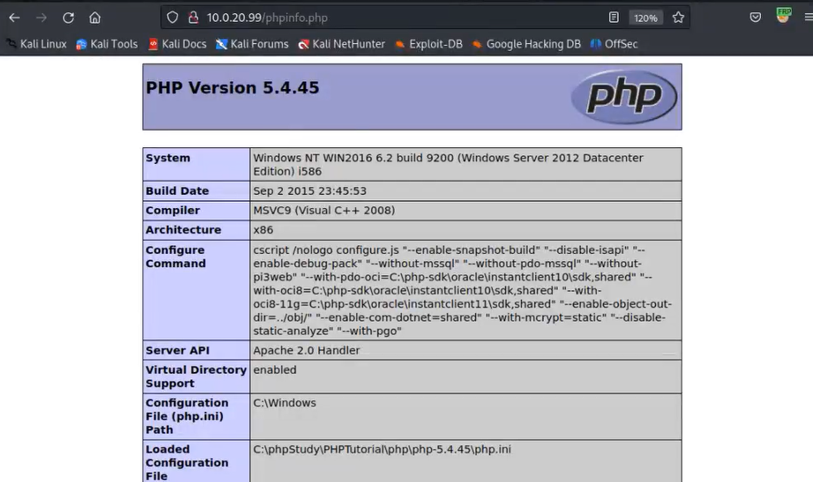Click the PHP logo image

tap(623, 96)
